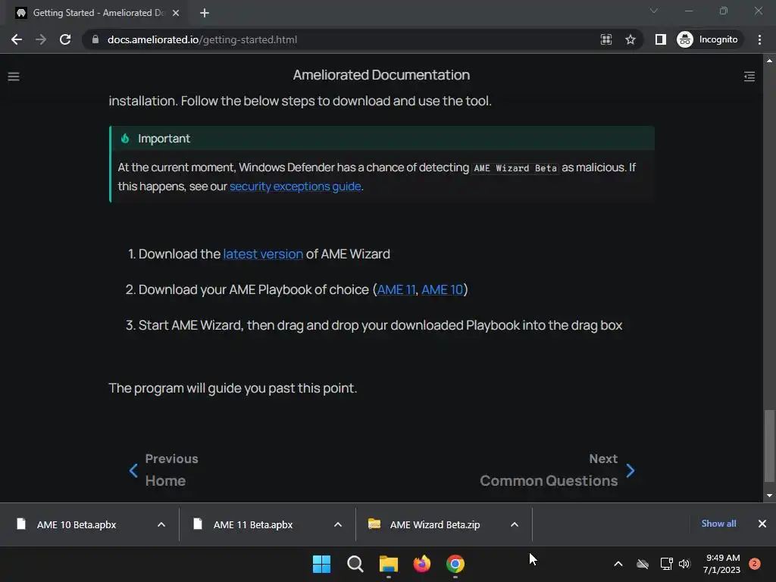Open the notification badge showing 2
The image size is (776, 582).
coord(755,564)
